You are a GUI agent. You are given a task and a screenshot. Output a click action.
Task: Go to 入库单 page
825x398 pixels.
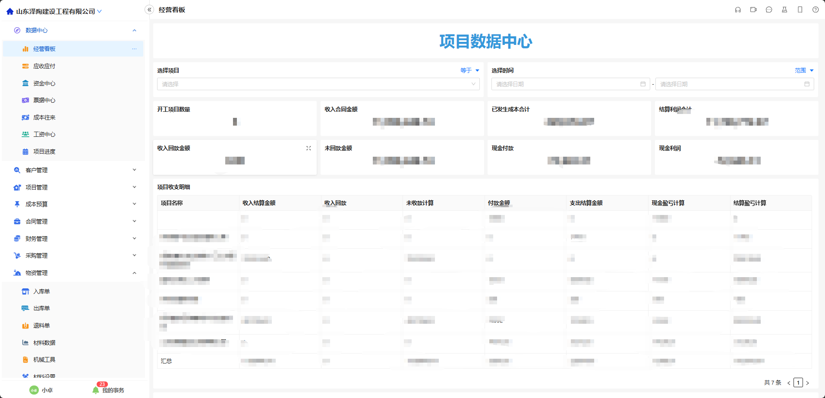[x=41, y=291]
